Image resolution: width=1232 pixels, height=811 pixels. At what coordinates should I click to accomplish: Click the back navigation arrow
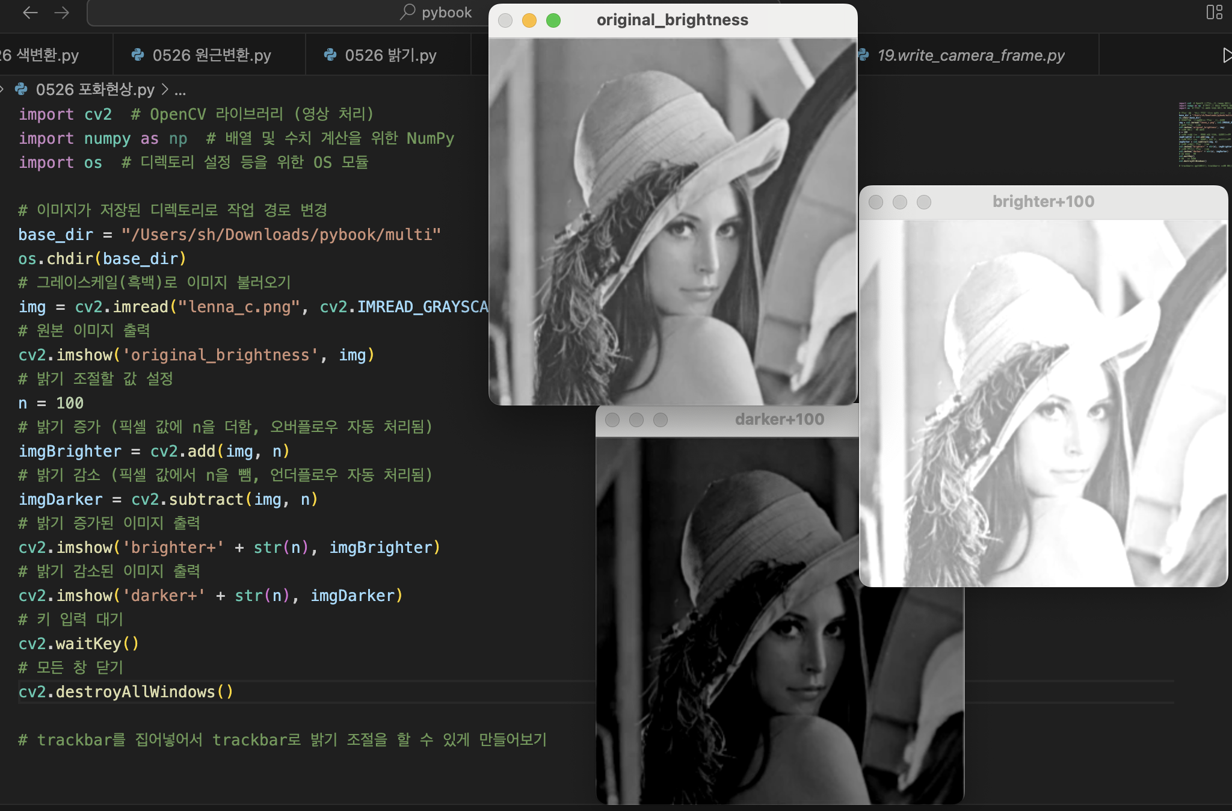point(30,13)
